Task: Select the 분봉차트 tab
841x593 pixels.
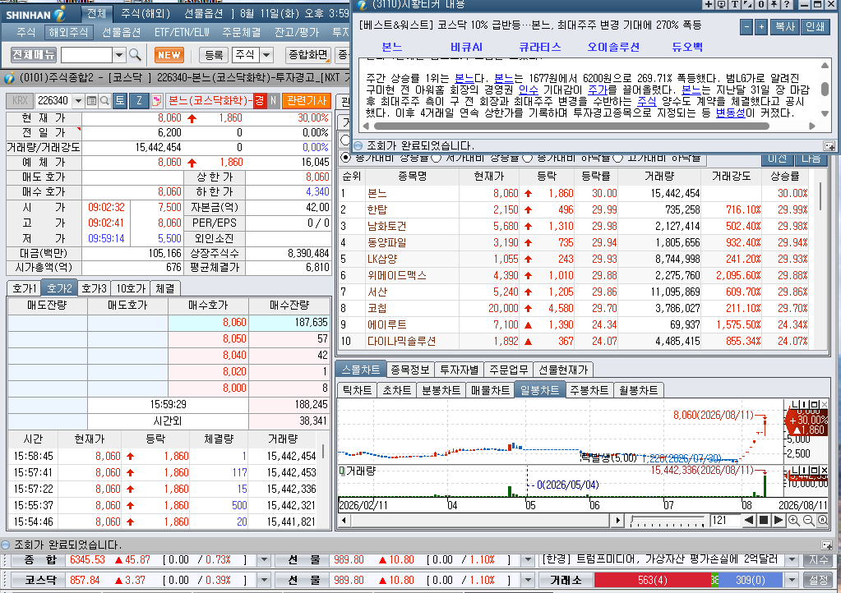Action: click(441, 390)
